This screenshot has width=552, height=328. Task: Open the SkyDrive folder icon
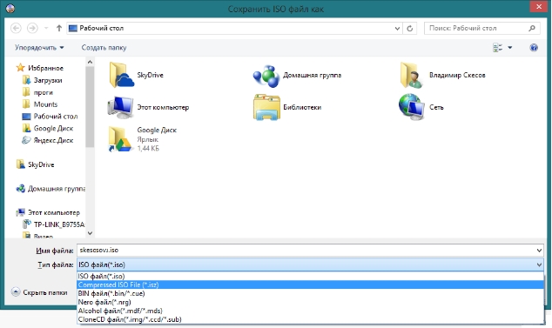[121, 75]
